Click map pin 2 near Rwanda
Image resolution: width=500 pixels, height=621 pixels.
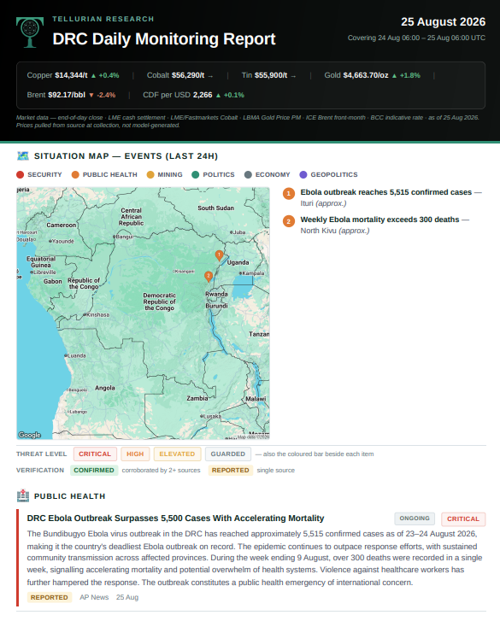tap(209, 277)
